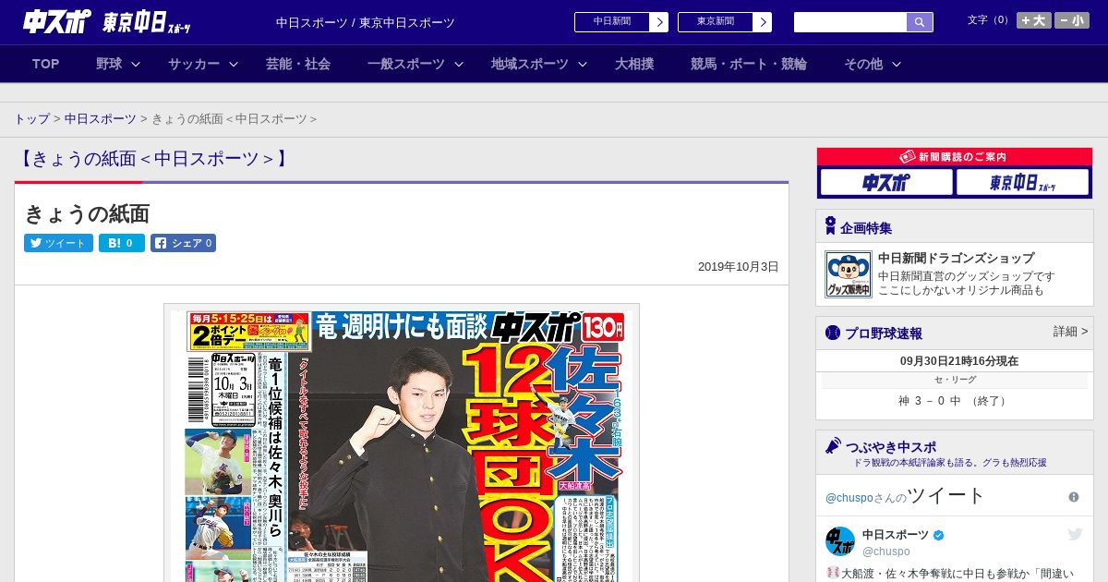Decrease font size with －小 button
The width and height of the screenshot is (1108, 582).
(x=1072, y=20)
